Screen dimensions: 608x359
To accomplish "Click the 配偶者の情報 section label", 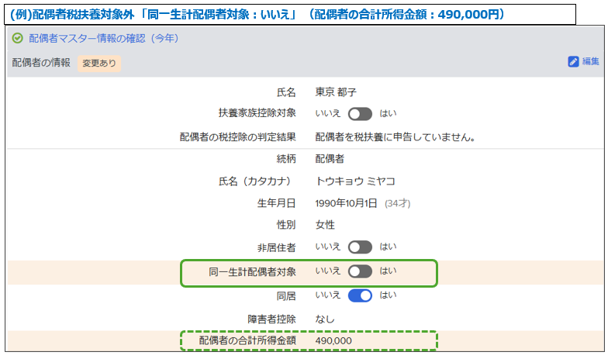I will [41, 63].
